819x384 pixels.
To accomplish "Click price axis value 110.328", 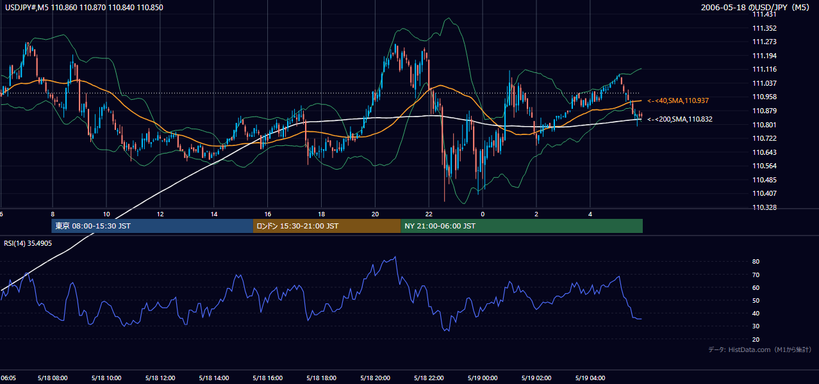I will click(764, 207).
